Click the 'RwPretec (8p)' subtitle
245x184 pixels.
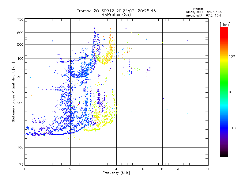(x=116, y=15)
